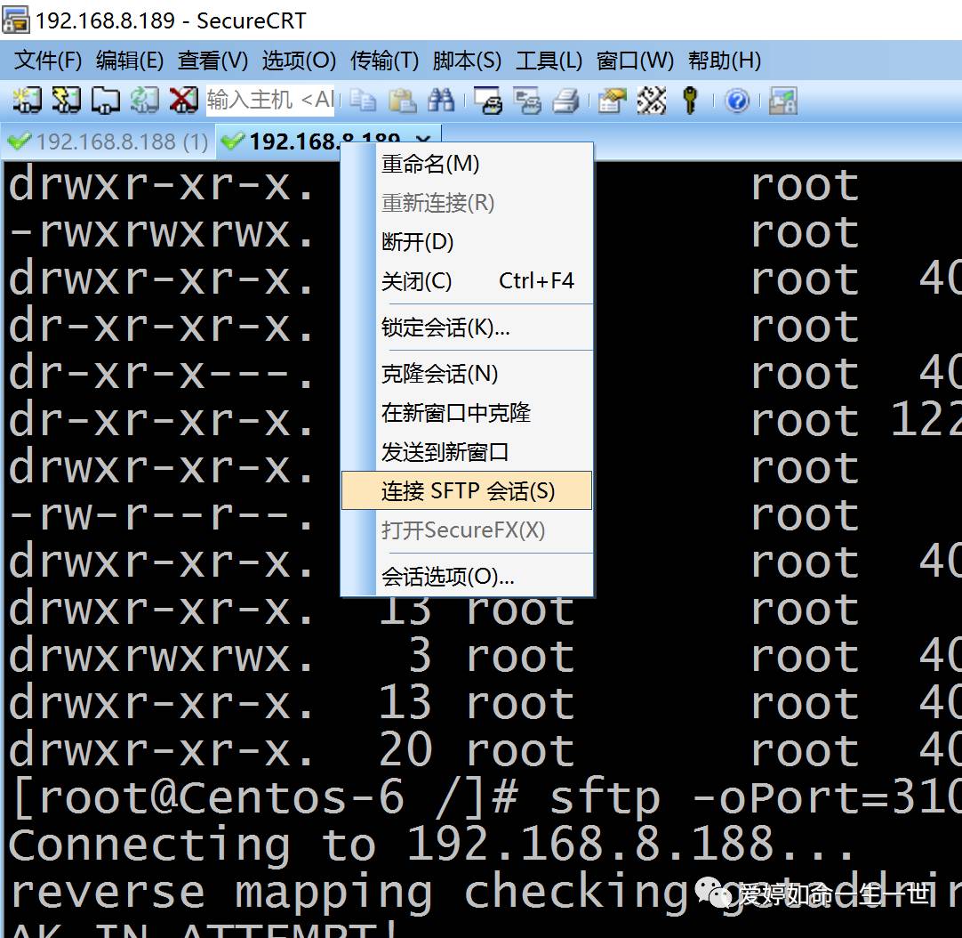The width and height of the screenshot is (962, 938).
Task: Click the Reconnect toolbar icon
Action: [144, 101]
